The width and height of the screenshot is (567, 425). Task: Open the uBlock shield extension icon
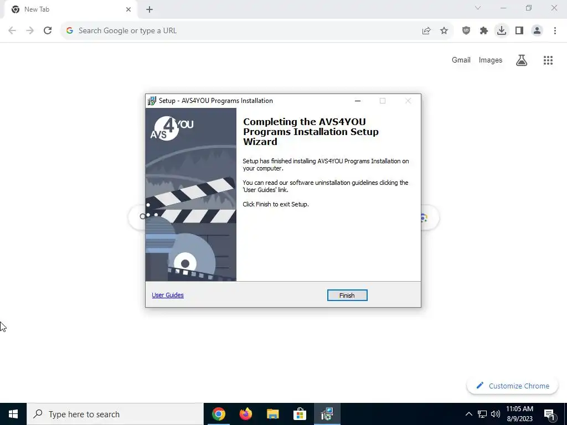point(466,31)
